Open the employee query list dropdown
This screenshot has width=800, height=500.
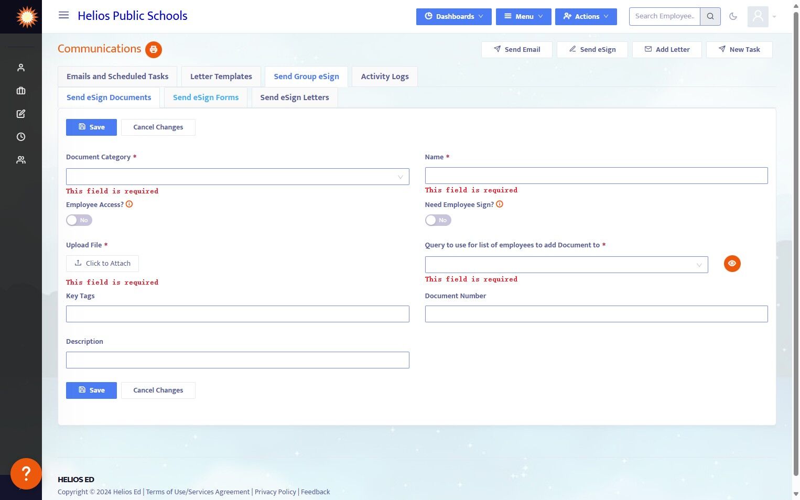(x=566, y=265)
